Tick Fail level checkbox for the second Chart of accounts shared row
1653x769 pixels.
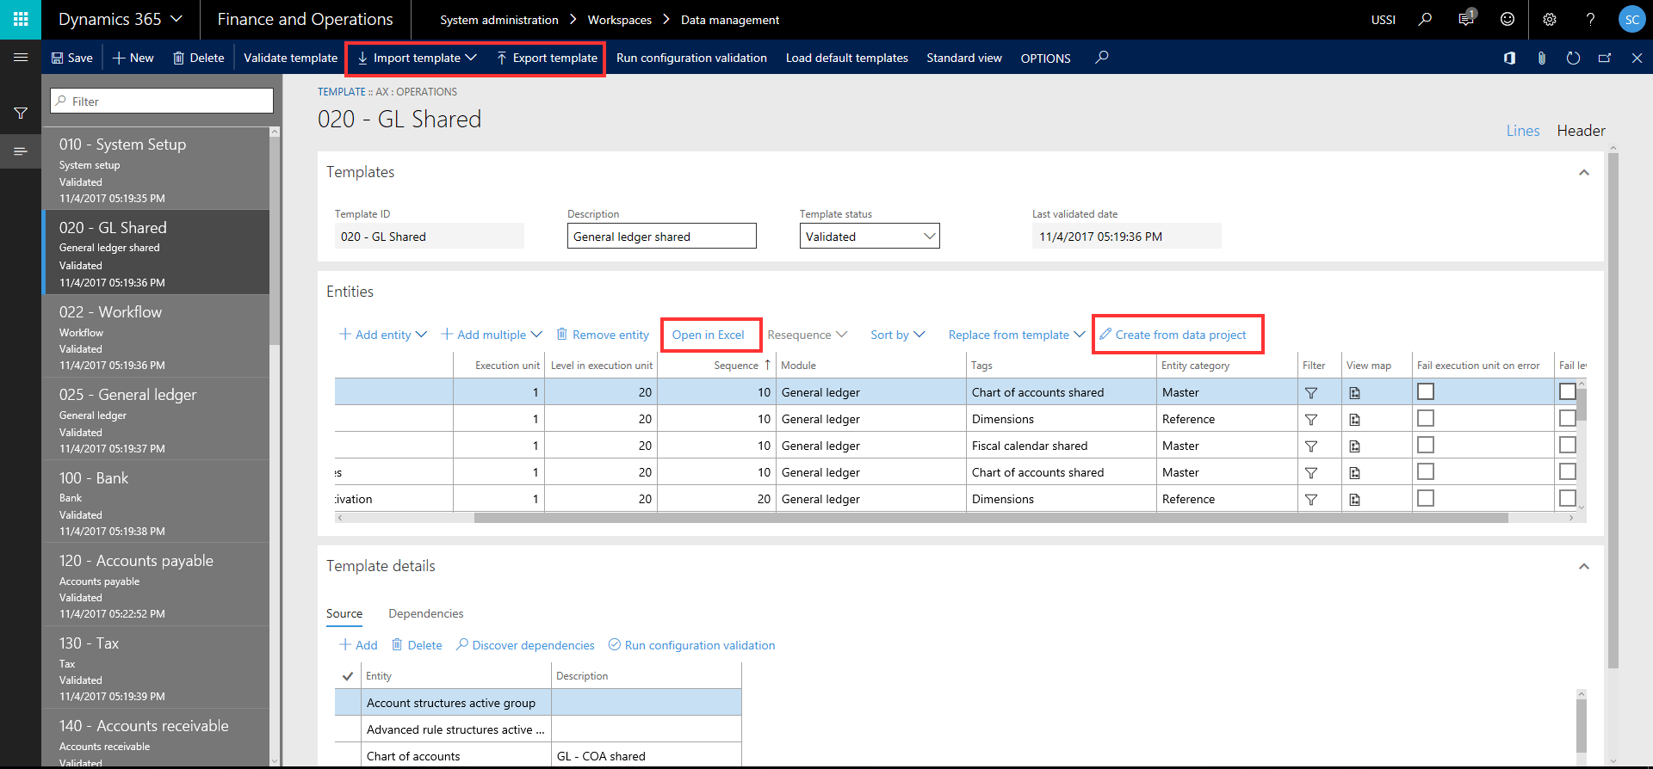[x=1568, y=471]
